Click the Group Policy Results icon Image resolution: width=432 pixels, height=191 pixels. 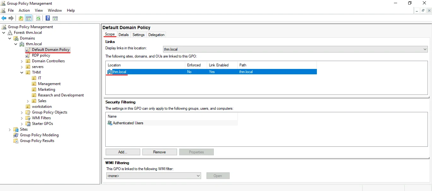tap(16, 141)
